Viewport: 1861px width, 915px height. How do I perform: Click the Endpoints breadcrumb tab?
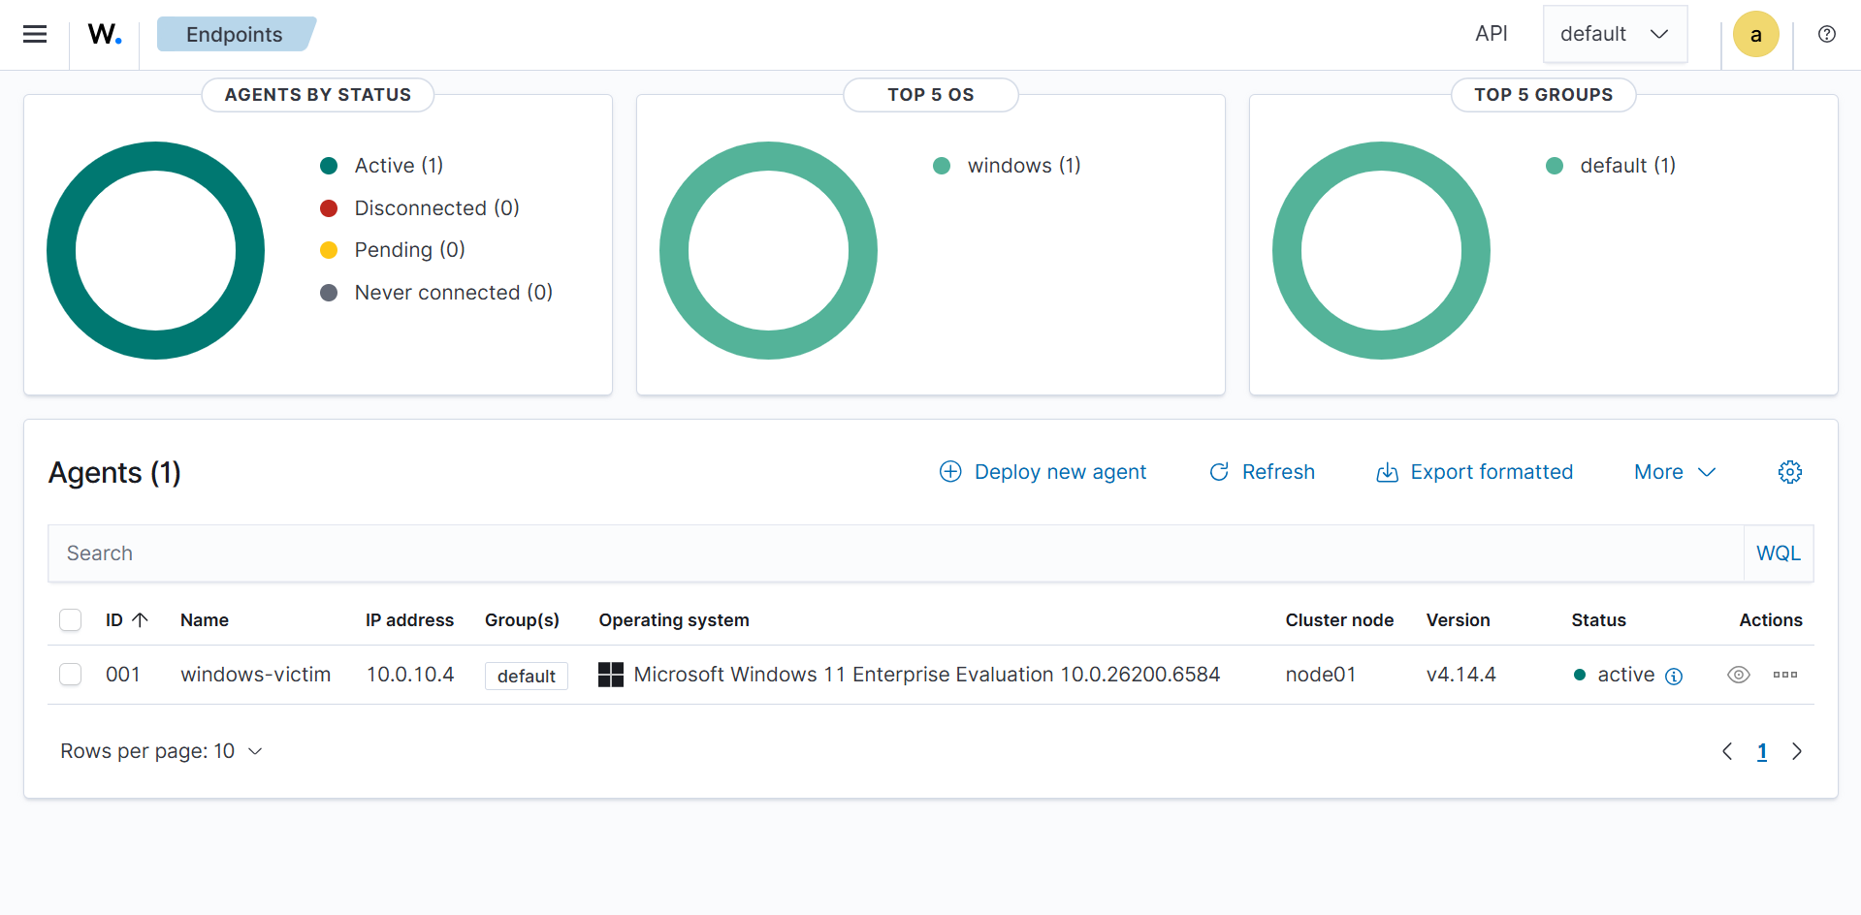click(x=235, y=35)
